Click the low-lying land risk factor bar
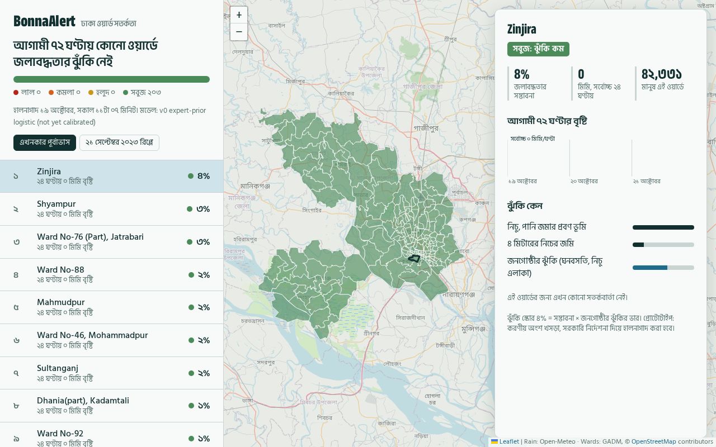The height and width of the screenshot is (447, 716). [663, 227]
